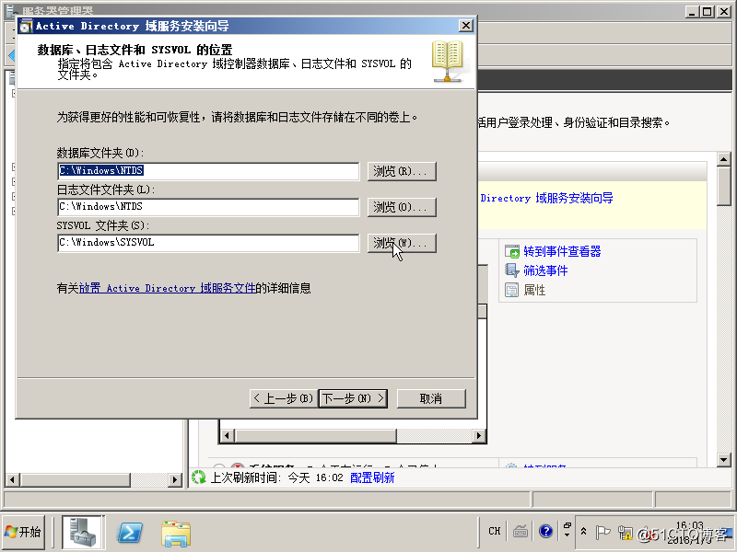Viewport: 737px width, 552px height.
Task: Go back with 上一步 (B) button
Action: point(282,398)
